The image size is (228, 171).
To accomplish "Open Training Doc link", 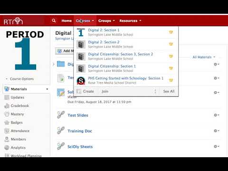I will tap(80, 131).
